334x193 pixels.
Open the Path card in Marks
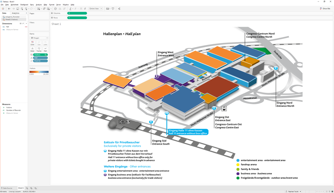[x=45, y=49]
